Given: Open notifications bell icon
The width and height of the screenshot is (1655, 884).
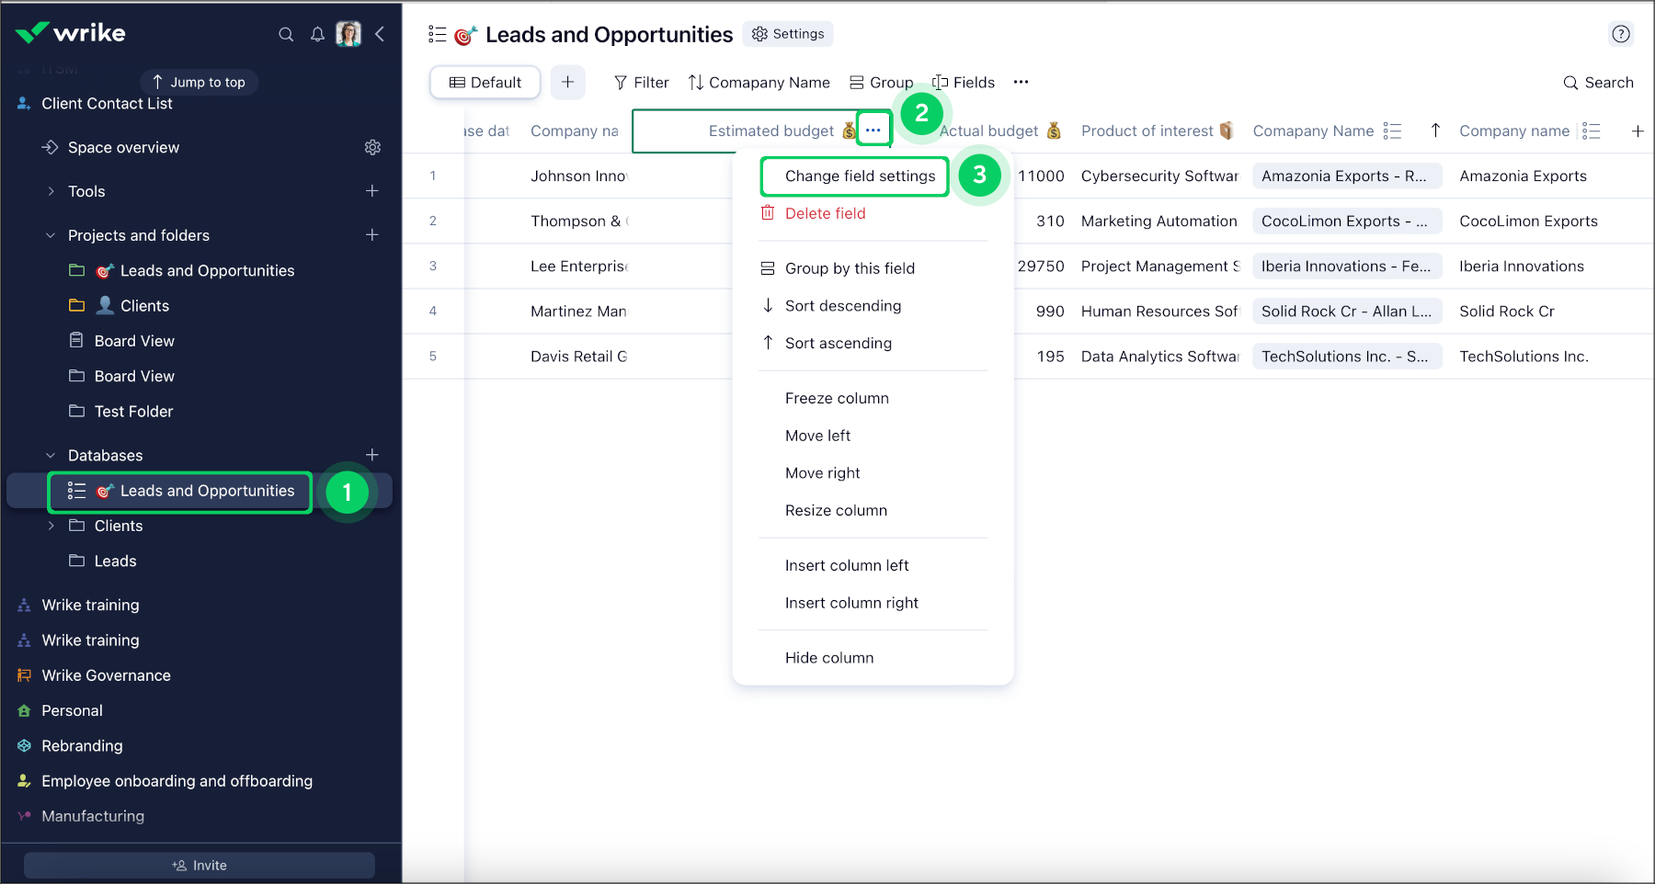Looking at the screenshot, I should click(x=317, y=35).
